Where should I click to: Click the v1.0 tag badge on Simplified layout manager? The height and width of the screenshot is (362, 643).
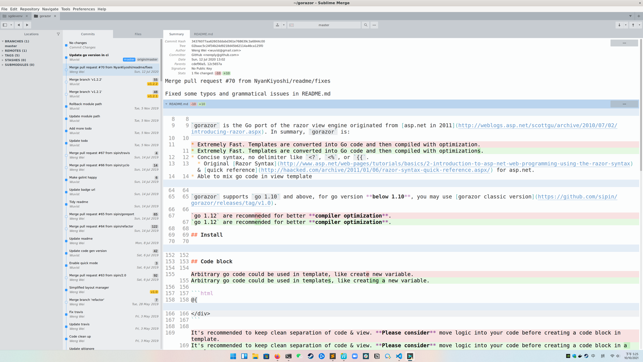coord(154,291)
